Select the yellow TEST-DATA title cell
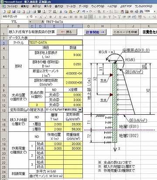Screen dimensions: 157x180 pos(56,42)
